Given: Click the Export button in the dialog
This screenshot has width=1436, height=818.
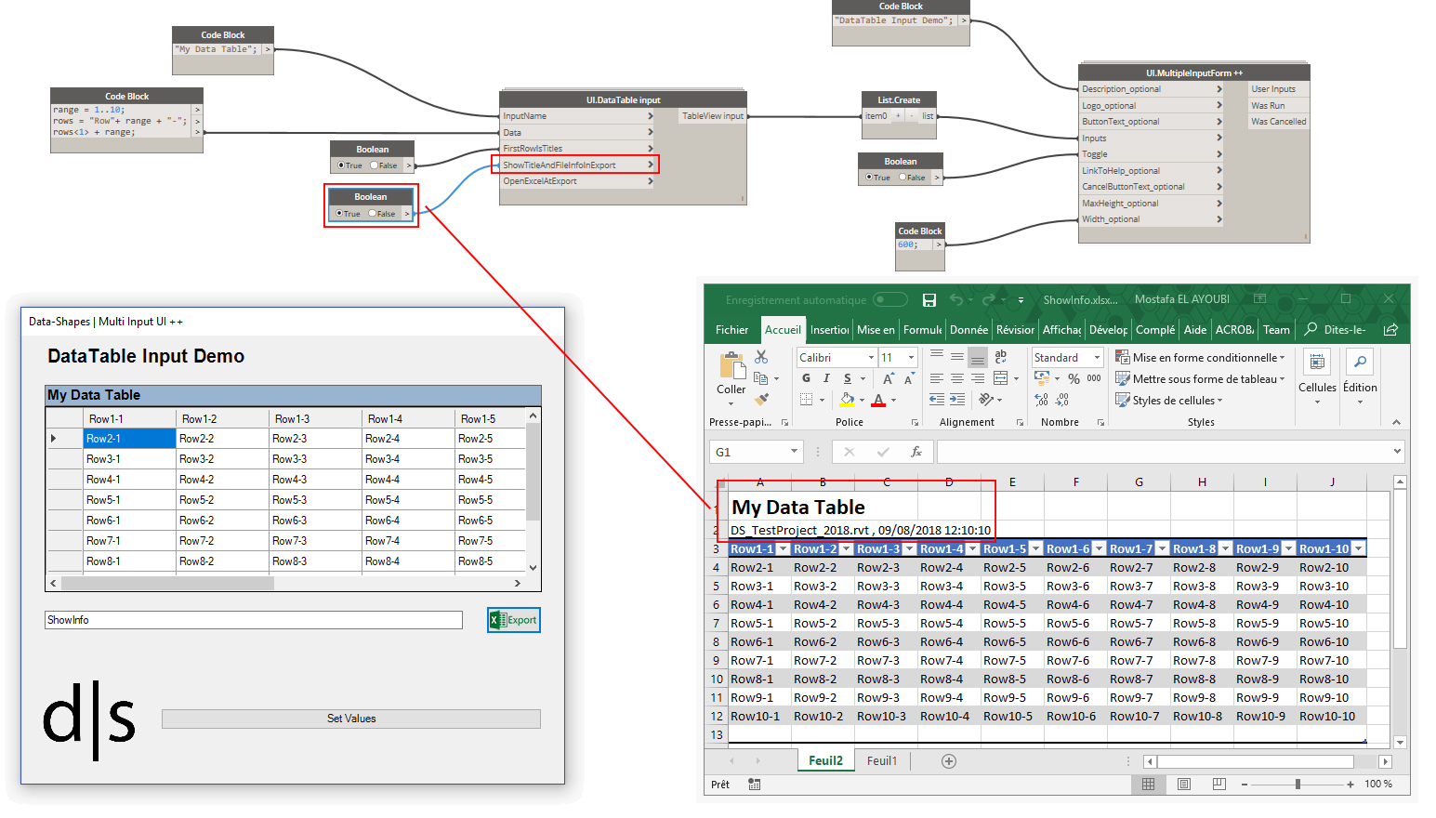Looking at the screenshot, I should pos(514,620).
